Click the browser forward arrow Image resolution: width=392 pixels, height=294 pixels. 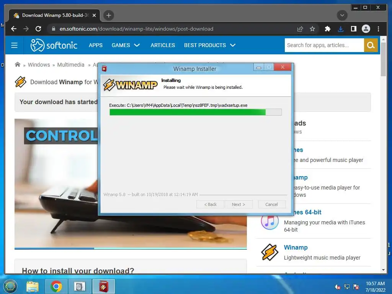pyautogui.click(x=26, y=29)
